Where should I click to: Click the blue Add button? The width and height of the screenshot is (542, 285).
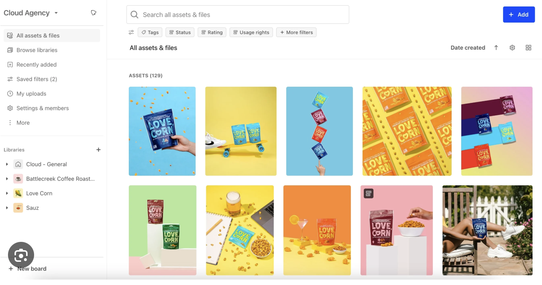519,15
